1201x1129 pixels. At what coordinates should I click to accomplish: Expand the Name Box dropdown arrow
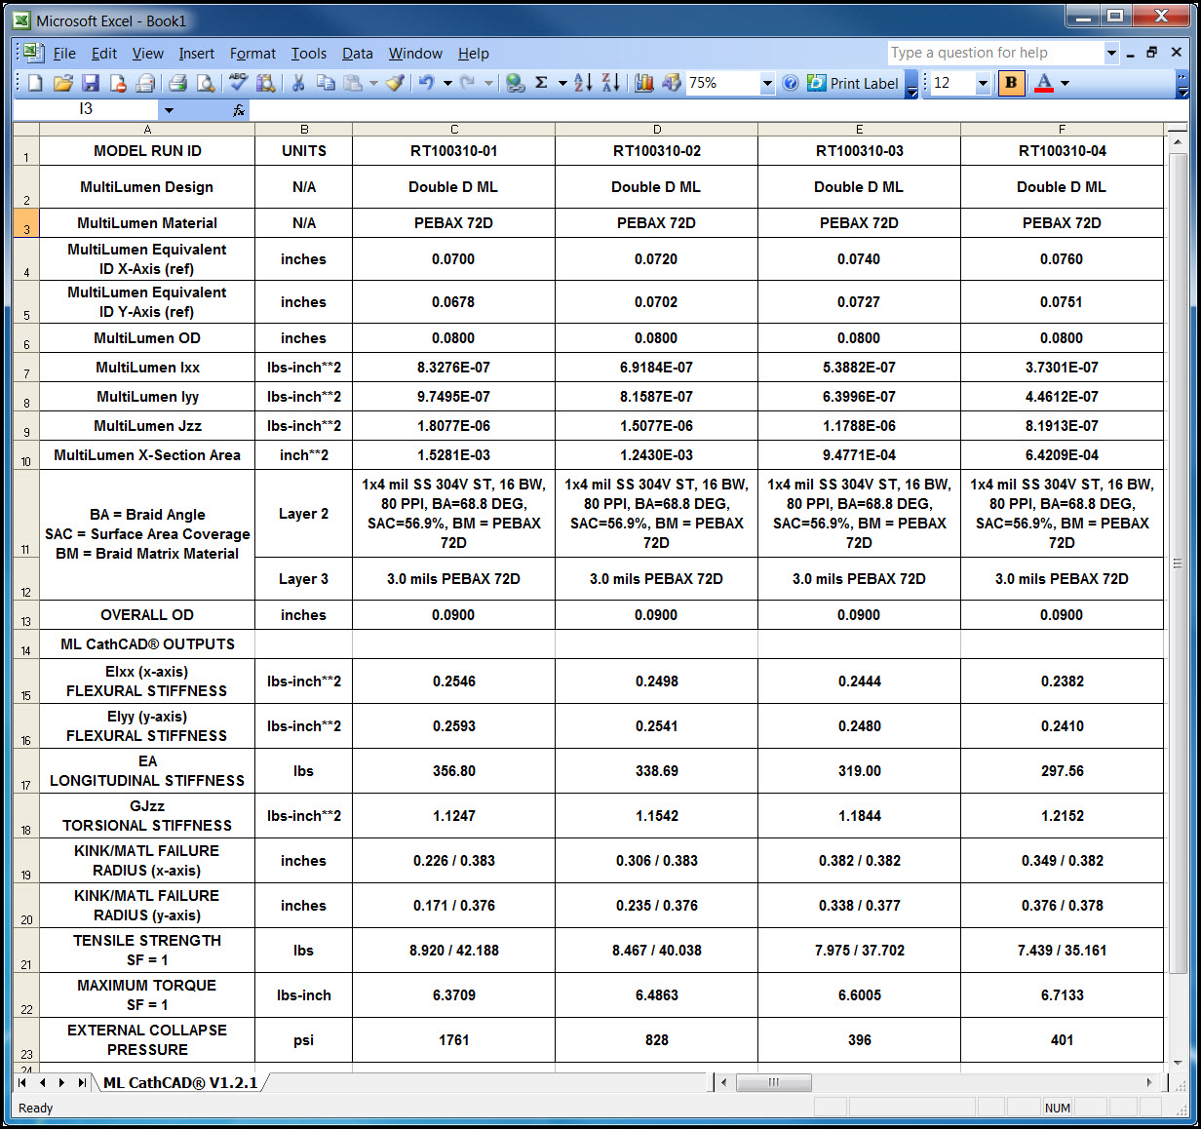click(x=169, y=110)
